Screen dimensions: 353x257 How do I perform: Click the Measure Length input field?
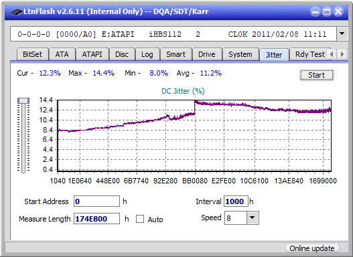click(x=97, y=219)
